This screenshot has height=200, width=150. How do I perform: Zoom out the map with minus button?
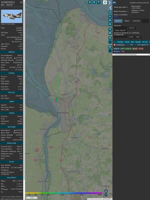[106, 195]
